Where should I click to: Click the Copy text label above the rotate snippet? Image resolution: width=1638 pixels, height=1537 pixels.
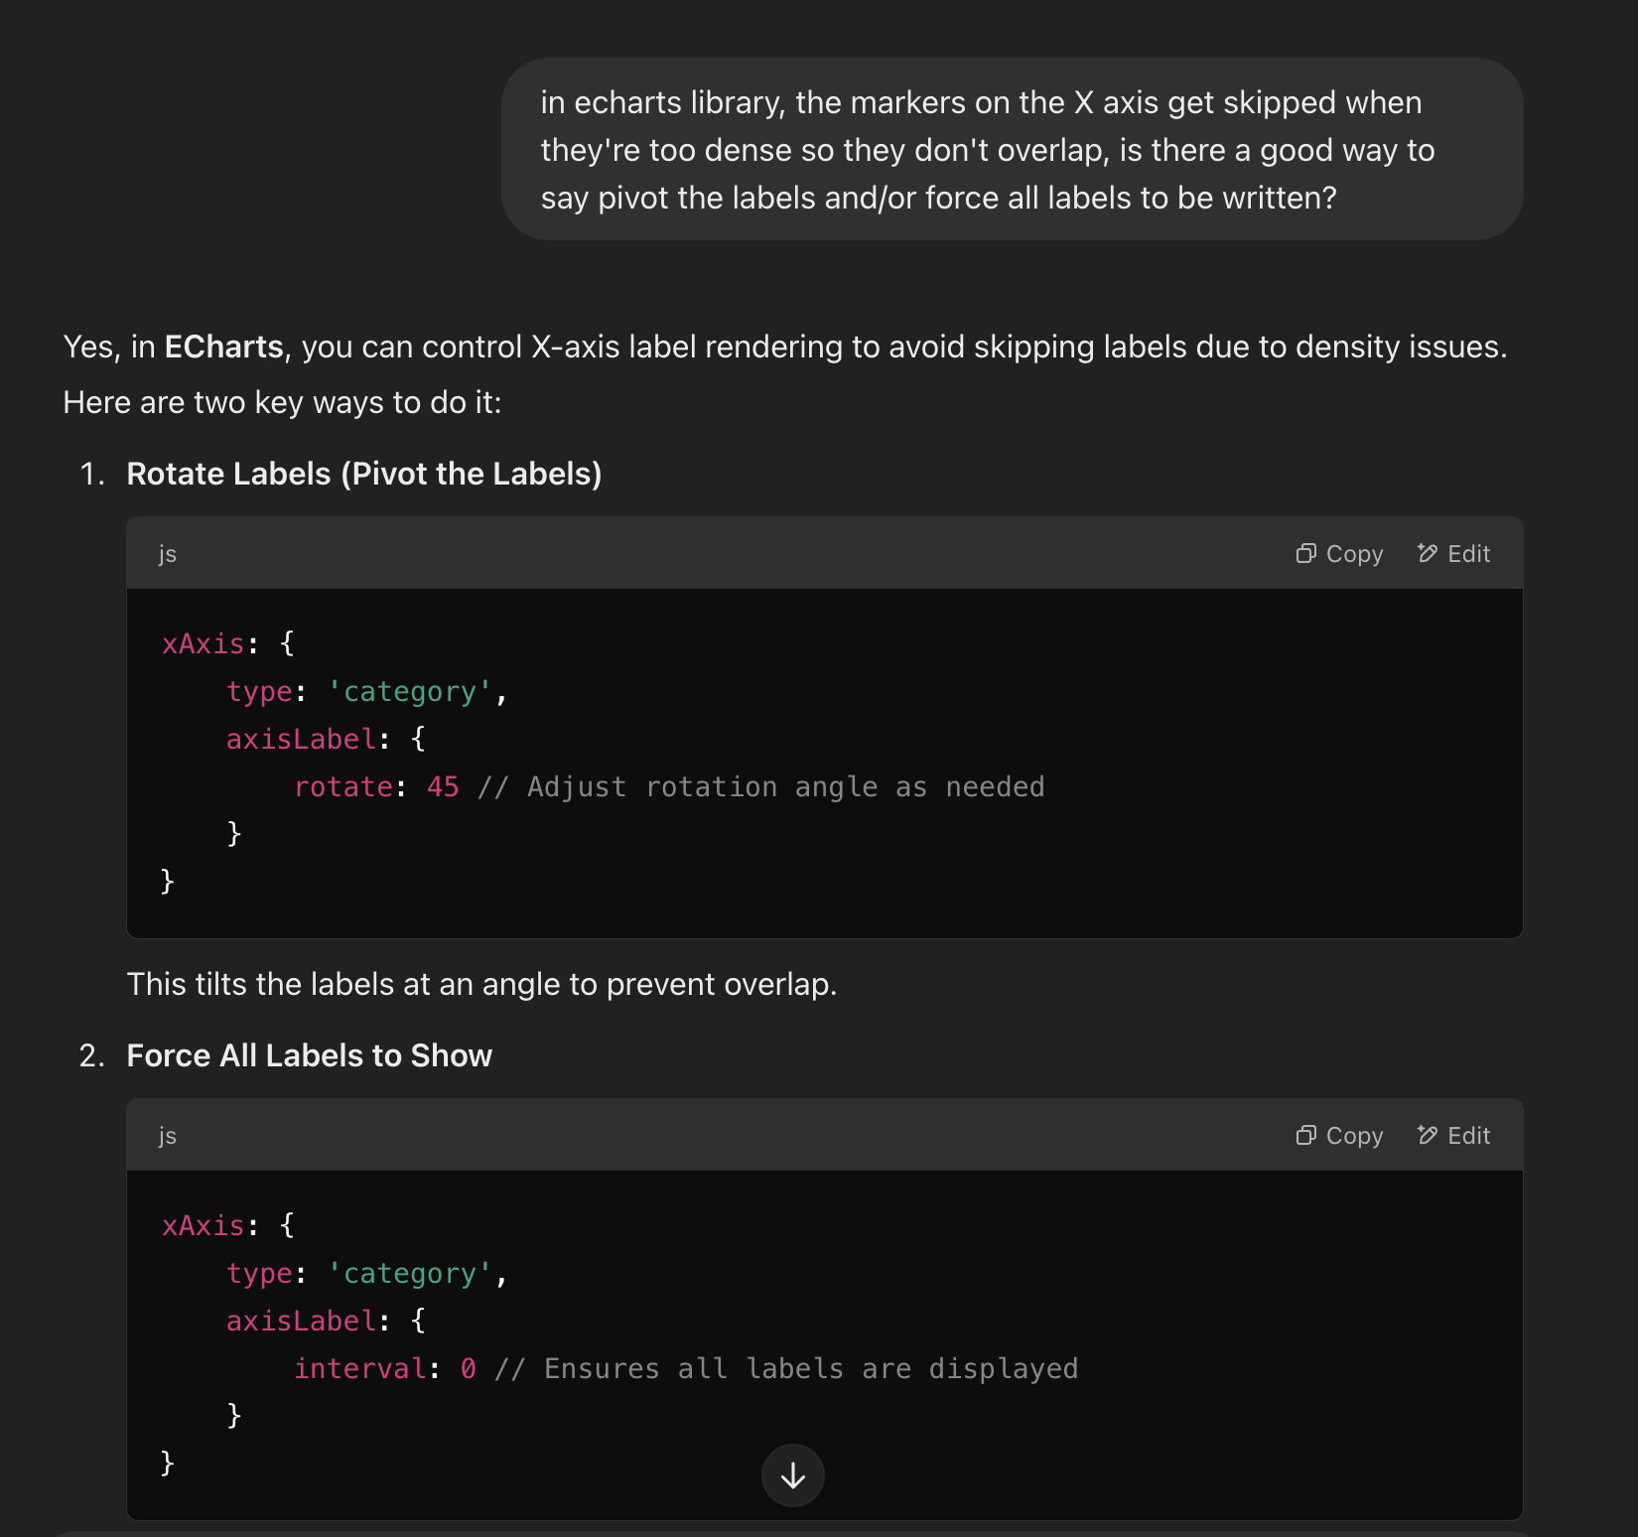1354,554
